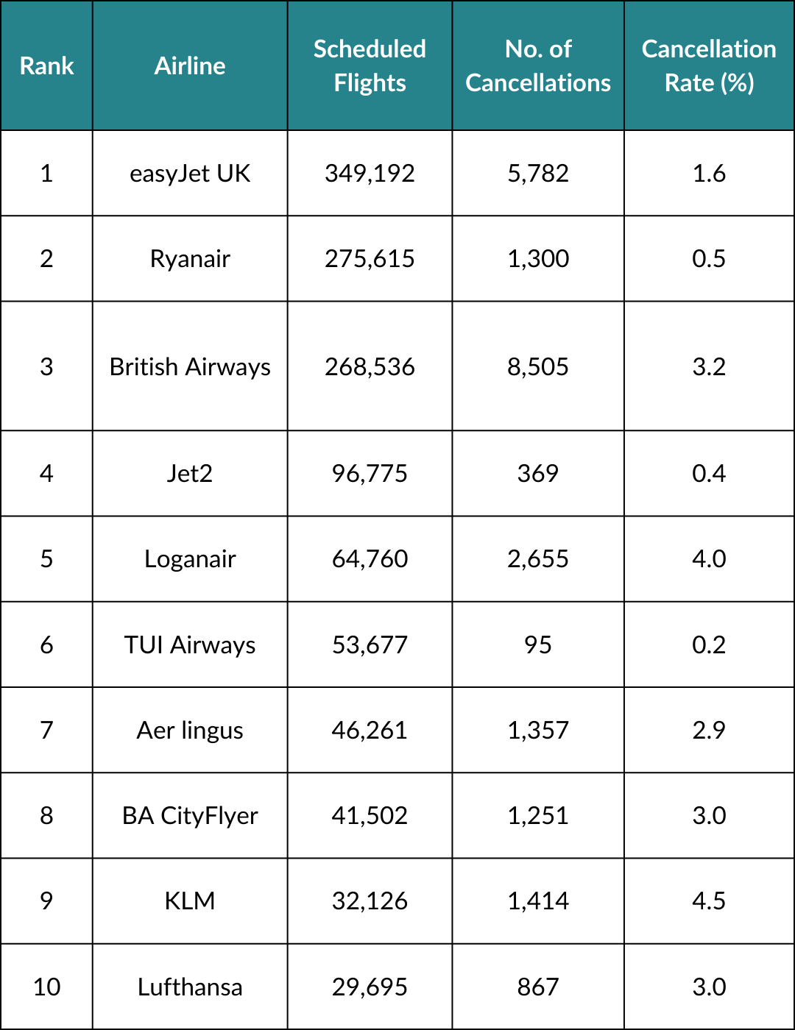Click the No. of Cancellations header
The width and height of the screenshot is (795, 1030).
tap(538, 66)
